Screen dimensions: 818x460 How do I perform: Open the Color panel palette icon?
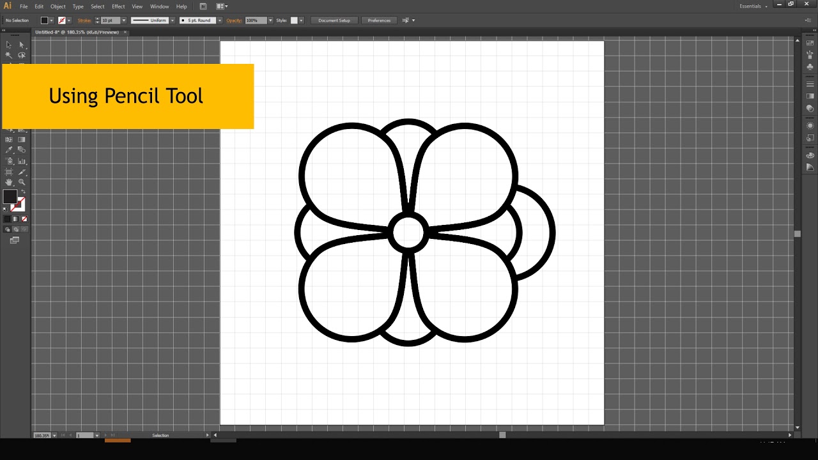coord(810,155)
